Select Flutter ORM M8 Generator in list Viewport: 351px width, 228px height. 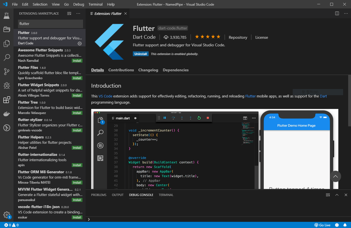(x=50, y=177)
